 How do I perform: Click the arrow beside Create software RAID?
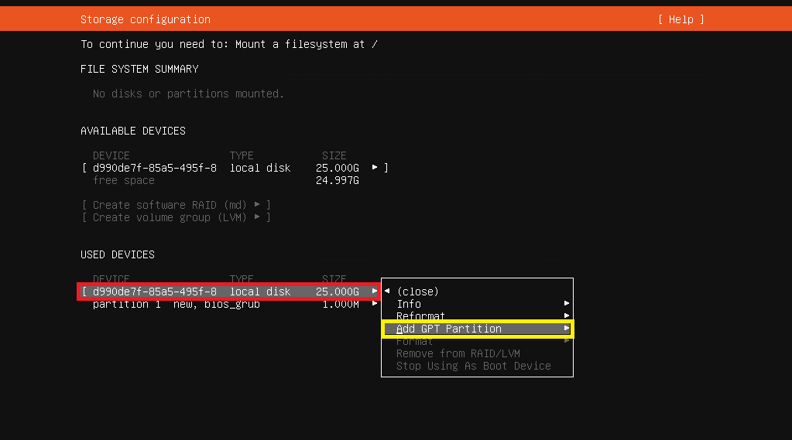pos(258,205)
